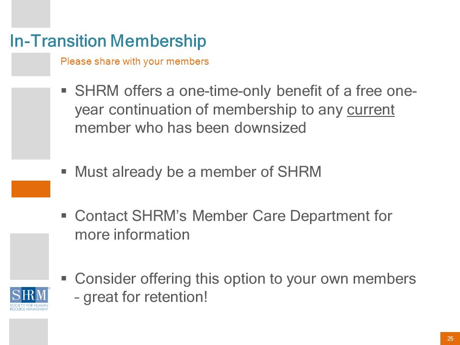Click the tall gray sidebar rectangle
Screen dimensions: 460x345
point(31,124)
